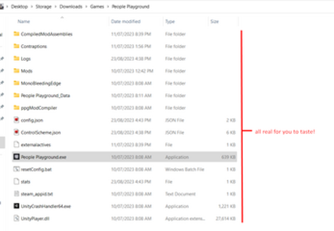Sort files by the Type column
Viewport: 334px width, 231px height.
pos(170,21)
